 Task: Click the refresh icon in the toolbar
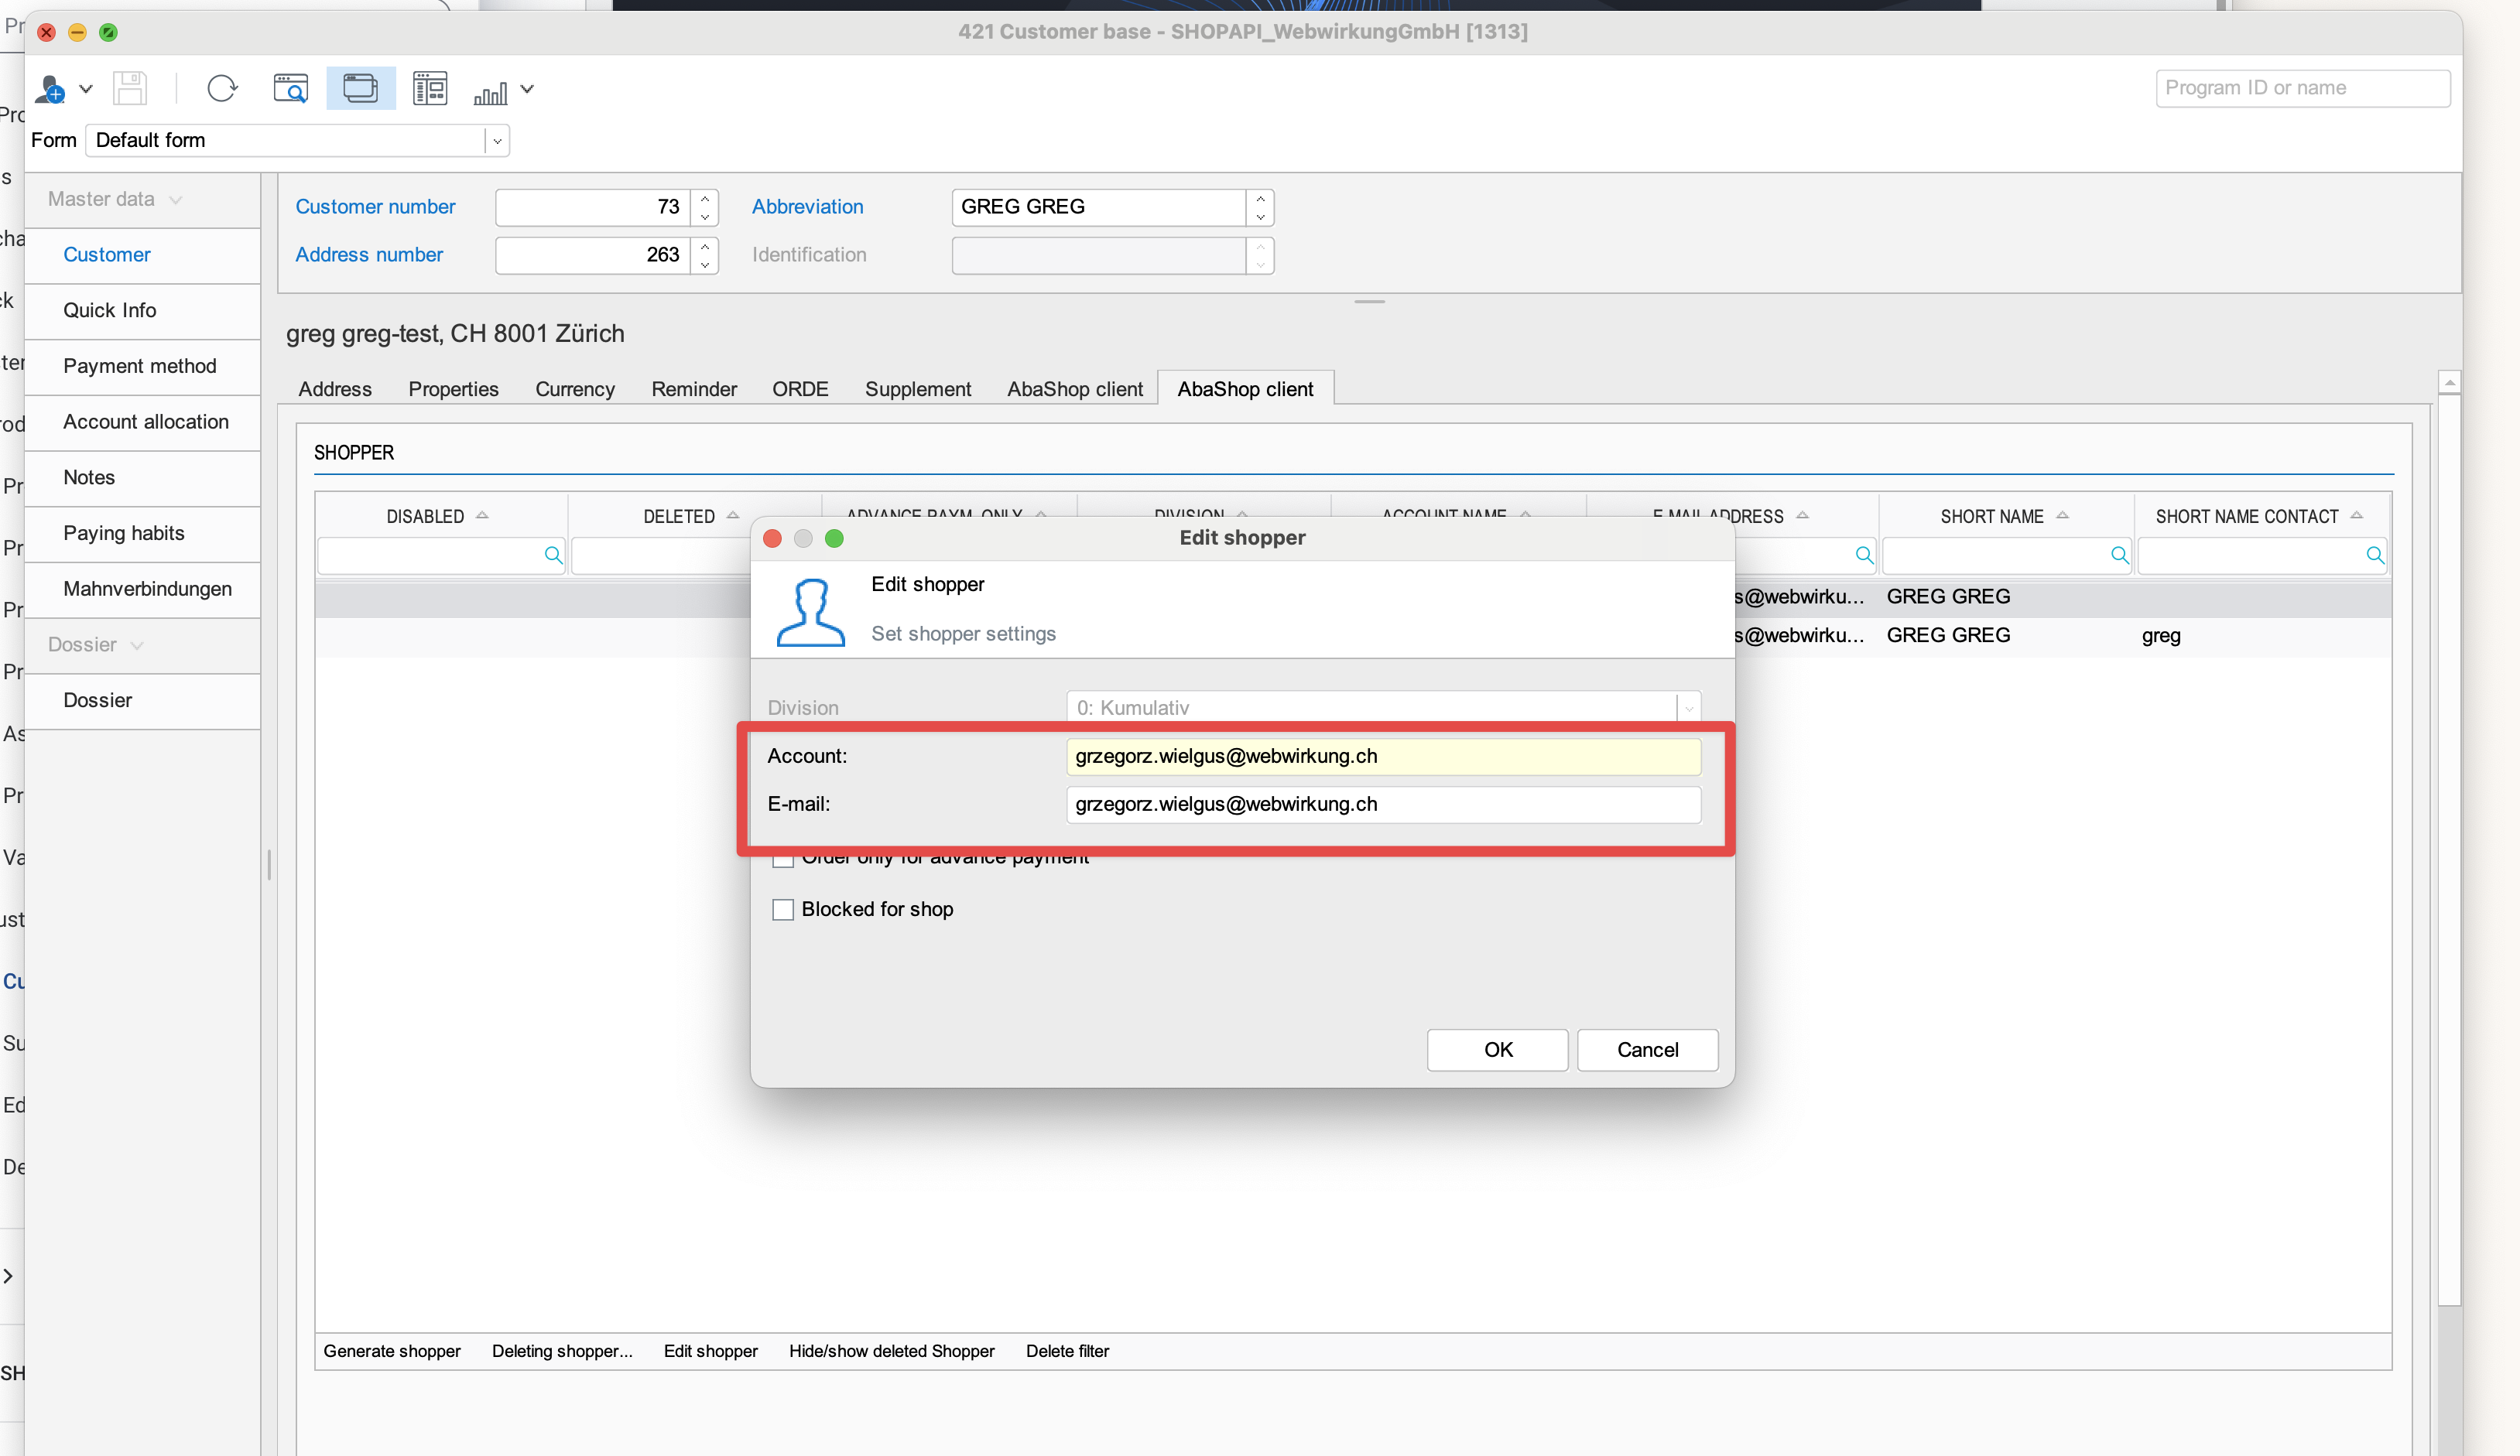click(222, 88)
